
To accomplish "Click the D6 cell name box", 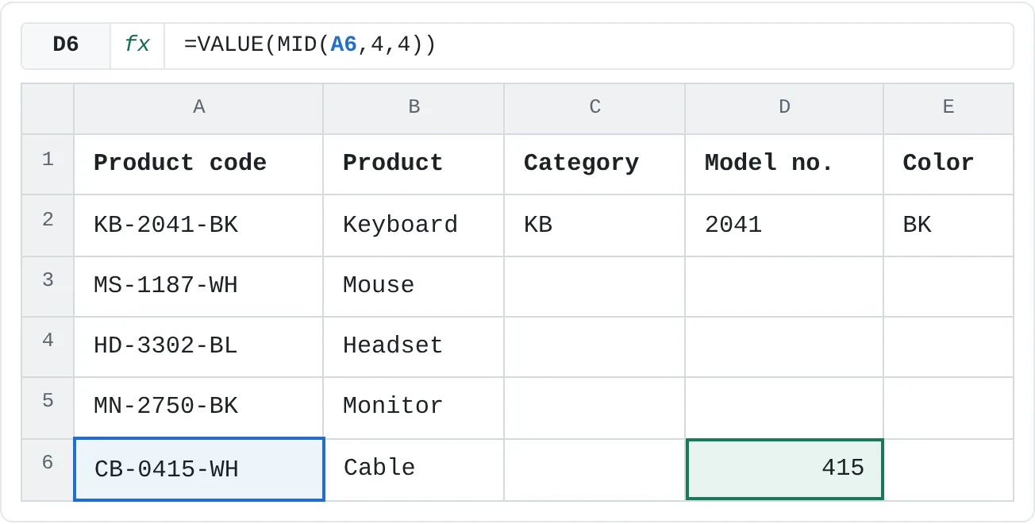I will [x=66, y=45].
